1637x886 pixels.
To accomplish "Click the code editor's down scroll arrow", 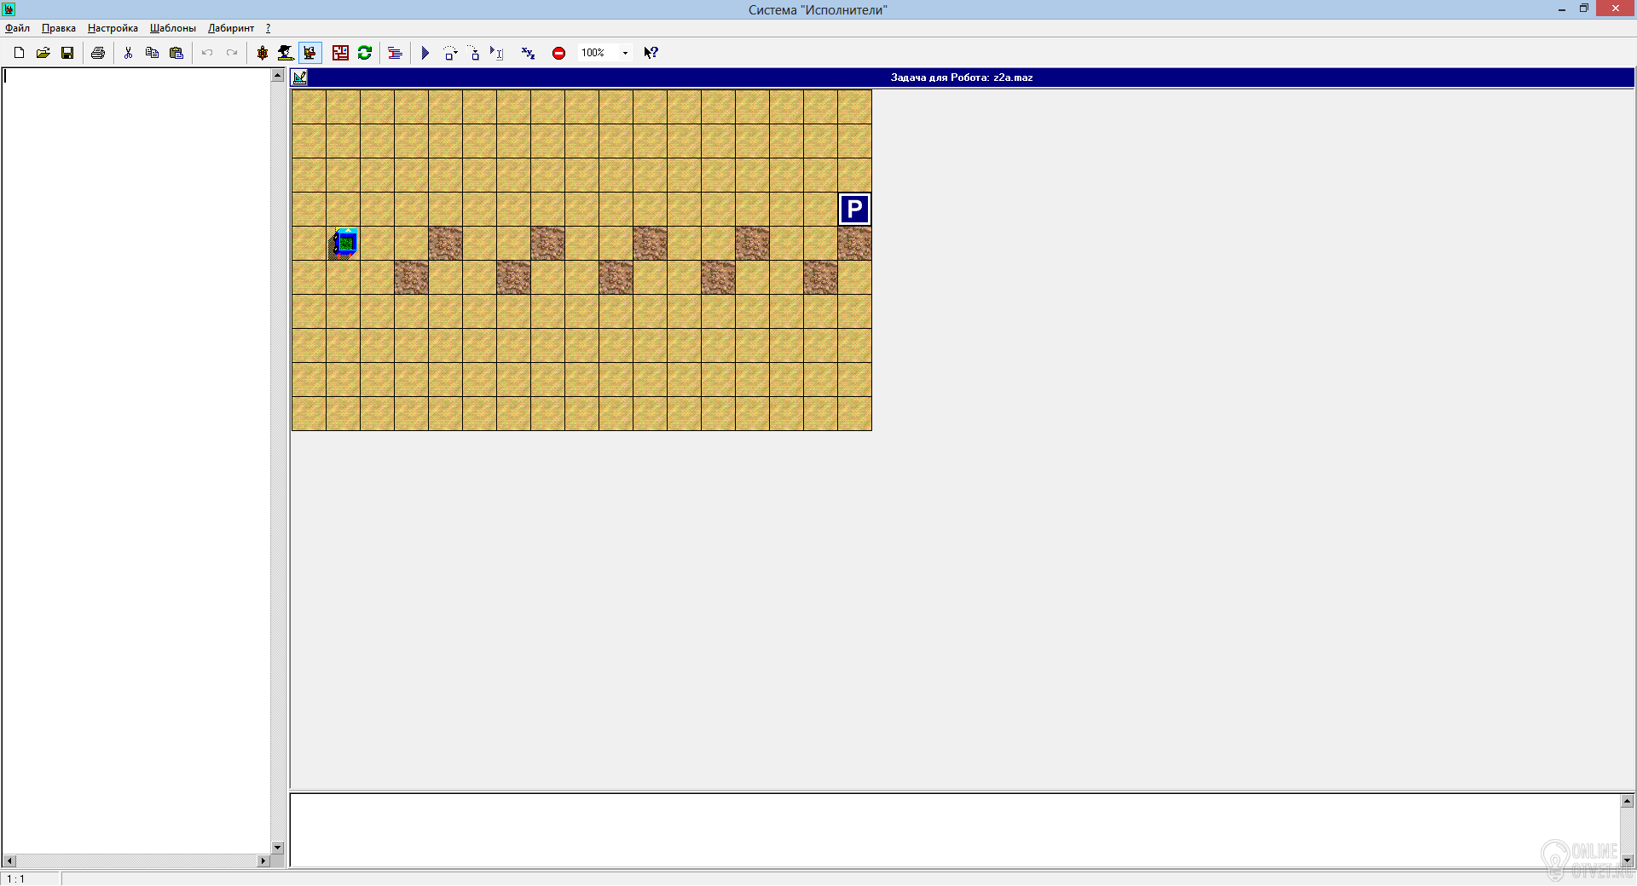I will [277, 848].
